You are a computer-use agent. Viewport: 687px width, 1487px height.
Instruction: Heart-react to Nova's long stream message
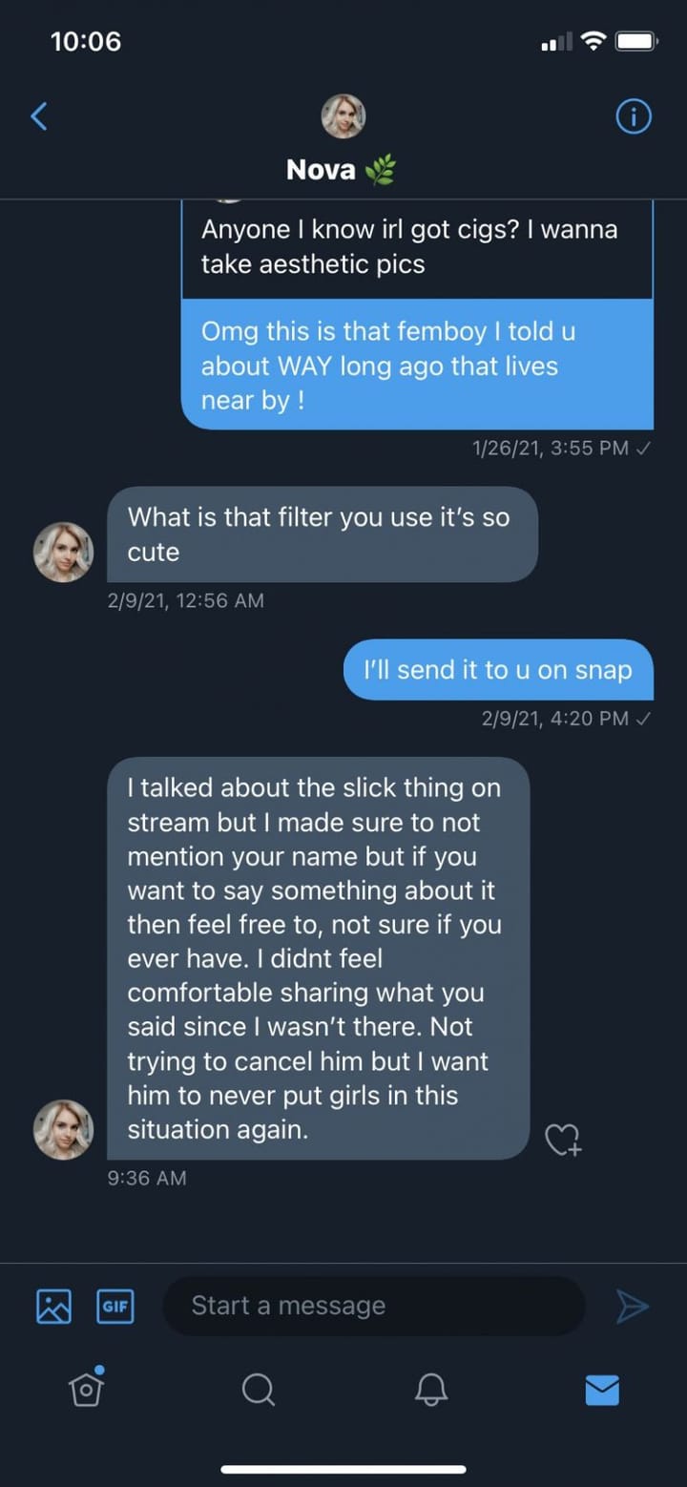pos(563,1139)
